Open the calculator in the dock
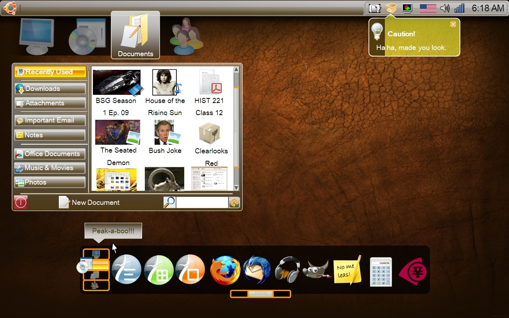Screen dimensions: 509x318 coord(381,272)
